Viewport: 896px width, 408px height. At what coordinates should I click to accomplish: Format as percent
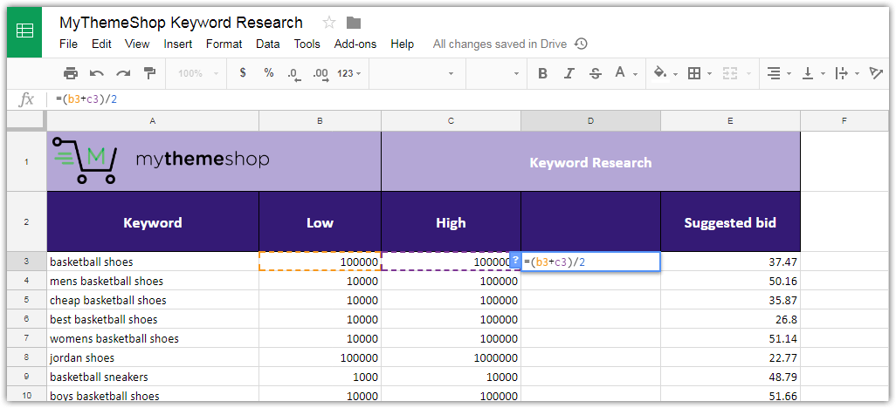click(269, 73)
